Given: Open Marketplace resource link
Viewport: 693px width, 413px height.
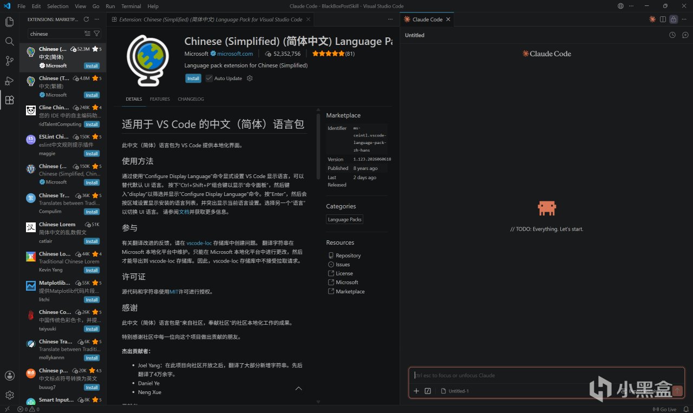Looking at the screenshot, I should pos(350,292).
